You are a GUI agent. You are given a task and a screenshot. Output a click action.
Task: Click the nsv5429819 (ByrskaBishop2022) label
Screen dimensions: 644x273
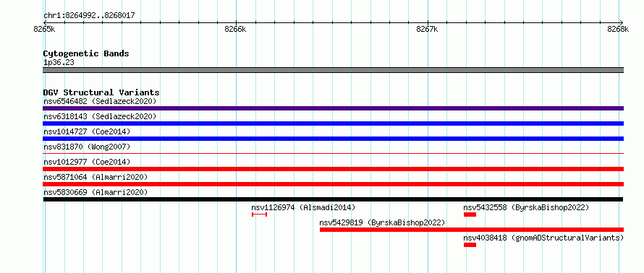point(382,222)
